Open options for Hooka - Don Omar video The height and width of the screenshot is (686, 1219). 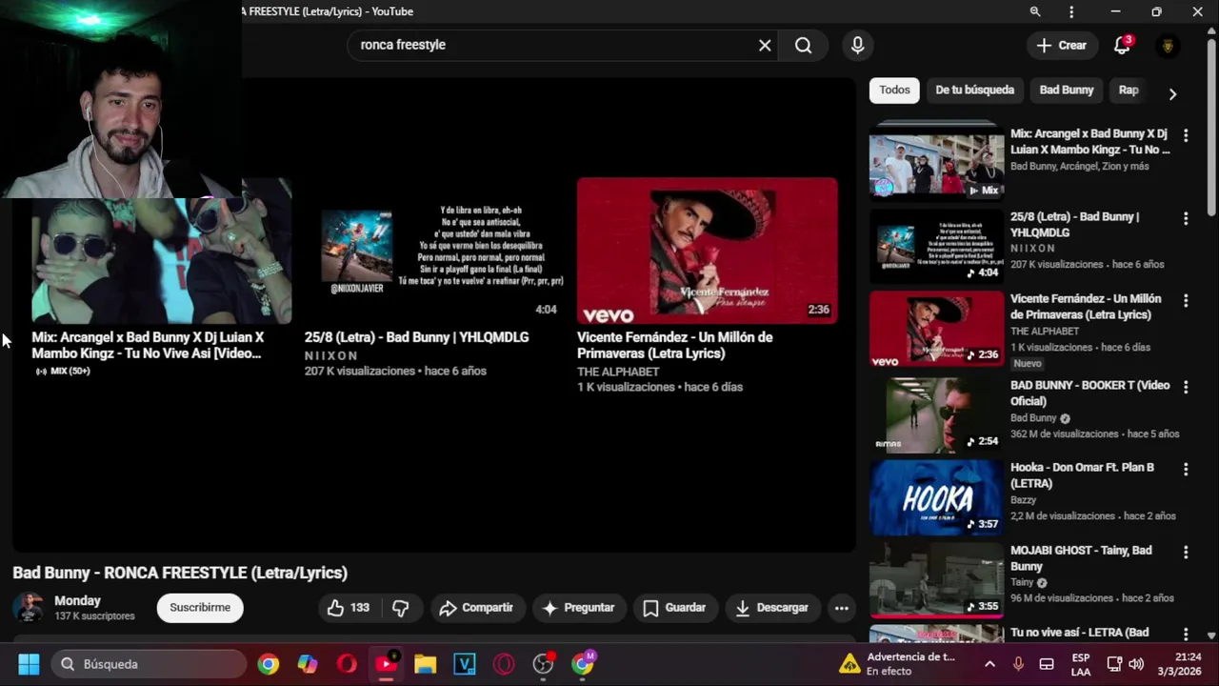click(x=1186, y=469)
